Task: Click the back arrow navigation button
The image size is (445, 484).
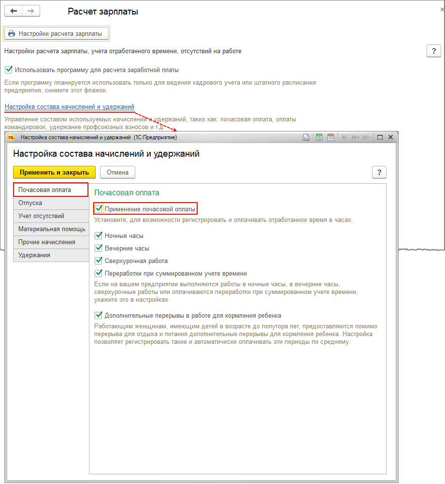Action: (13, 11)
